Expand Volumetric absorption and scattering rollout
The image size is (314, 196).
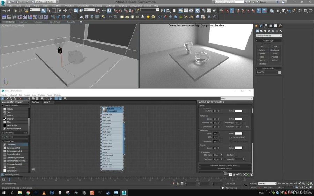click(225, 165)
